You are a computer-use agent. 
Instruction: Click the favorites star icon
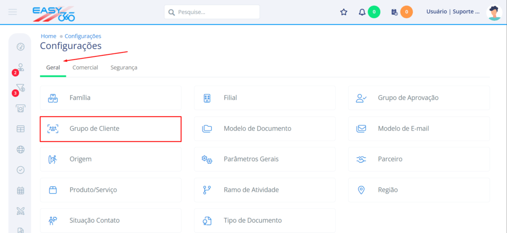tap(344, 12)
